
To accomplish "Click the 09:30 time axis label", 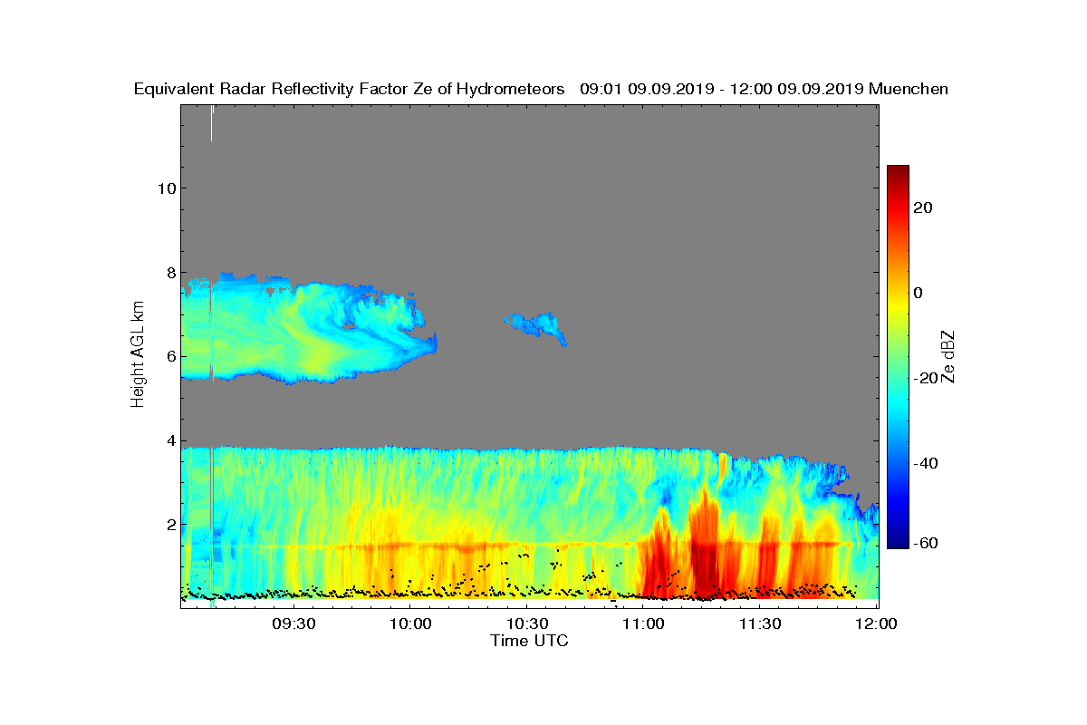I will tap(293, 624).
